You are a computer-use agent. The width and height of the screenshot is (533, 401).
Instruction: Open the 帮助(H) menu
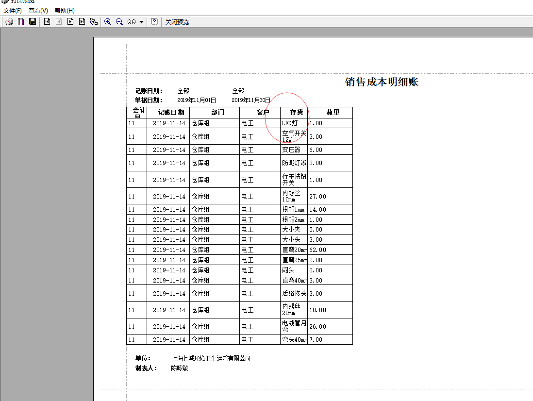[65, 11]
